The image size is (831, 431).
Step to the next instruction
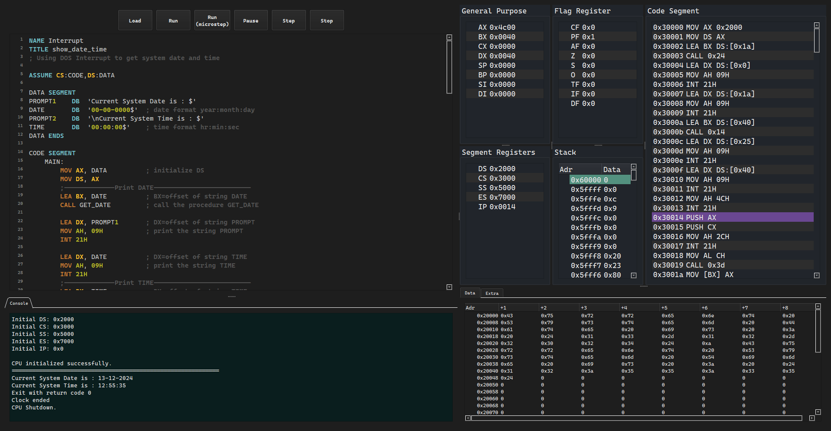pos(289,20)
